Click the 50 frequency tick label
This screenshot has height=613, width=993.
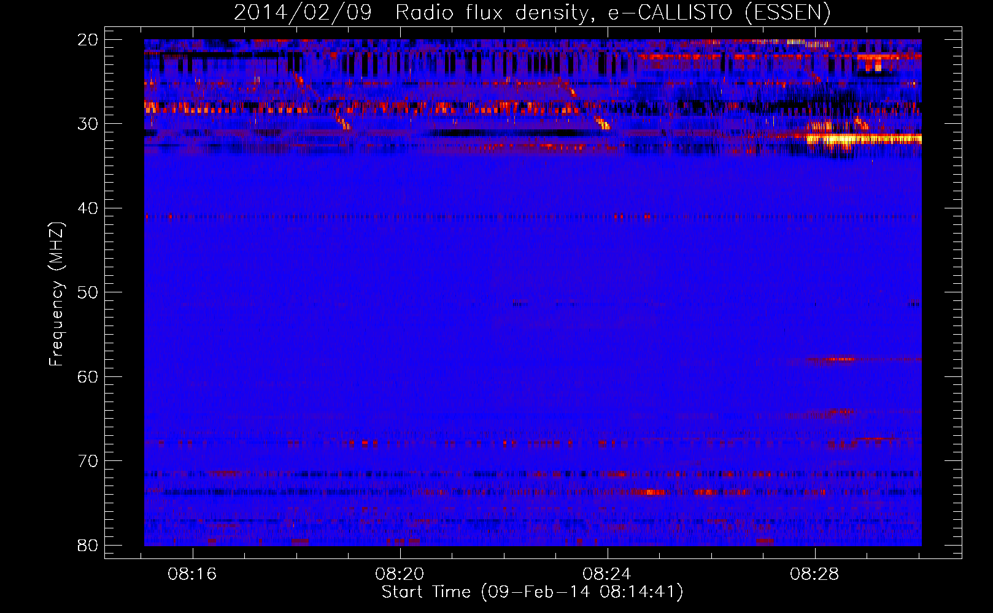(x=88, y=292)
